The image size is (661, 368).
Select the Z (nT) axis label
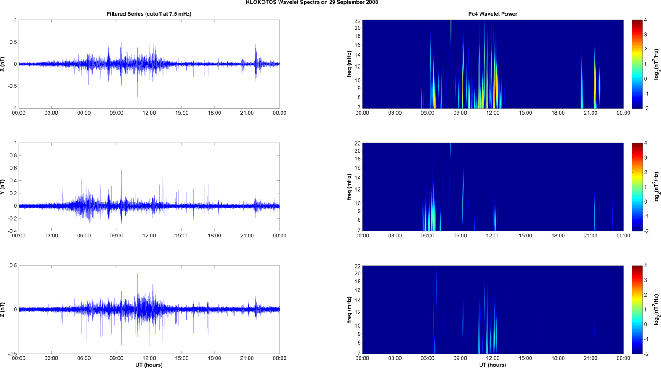(x=3, y=310)
